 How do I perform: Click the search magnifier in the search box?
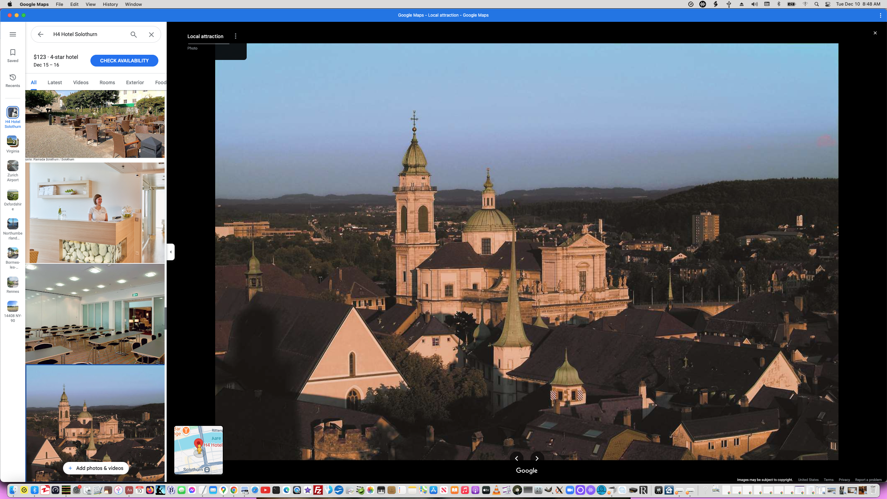[133, 34]
